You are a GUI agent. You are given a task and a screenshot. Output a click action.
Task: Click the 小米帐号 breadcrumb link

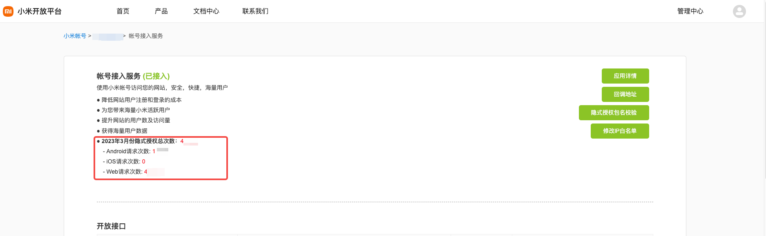coord(75,36)
